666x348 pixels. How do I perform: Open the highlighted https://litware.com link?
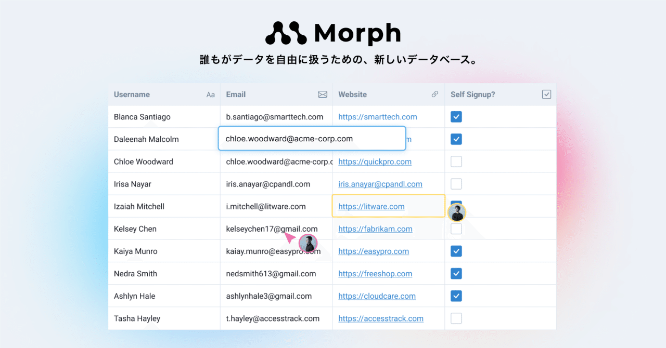[371, 206]
